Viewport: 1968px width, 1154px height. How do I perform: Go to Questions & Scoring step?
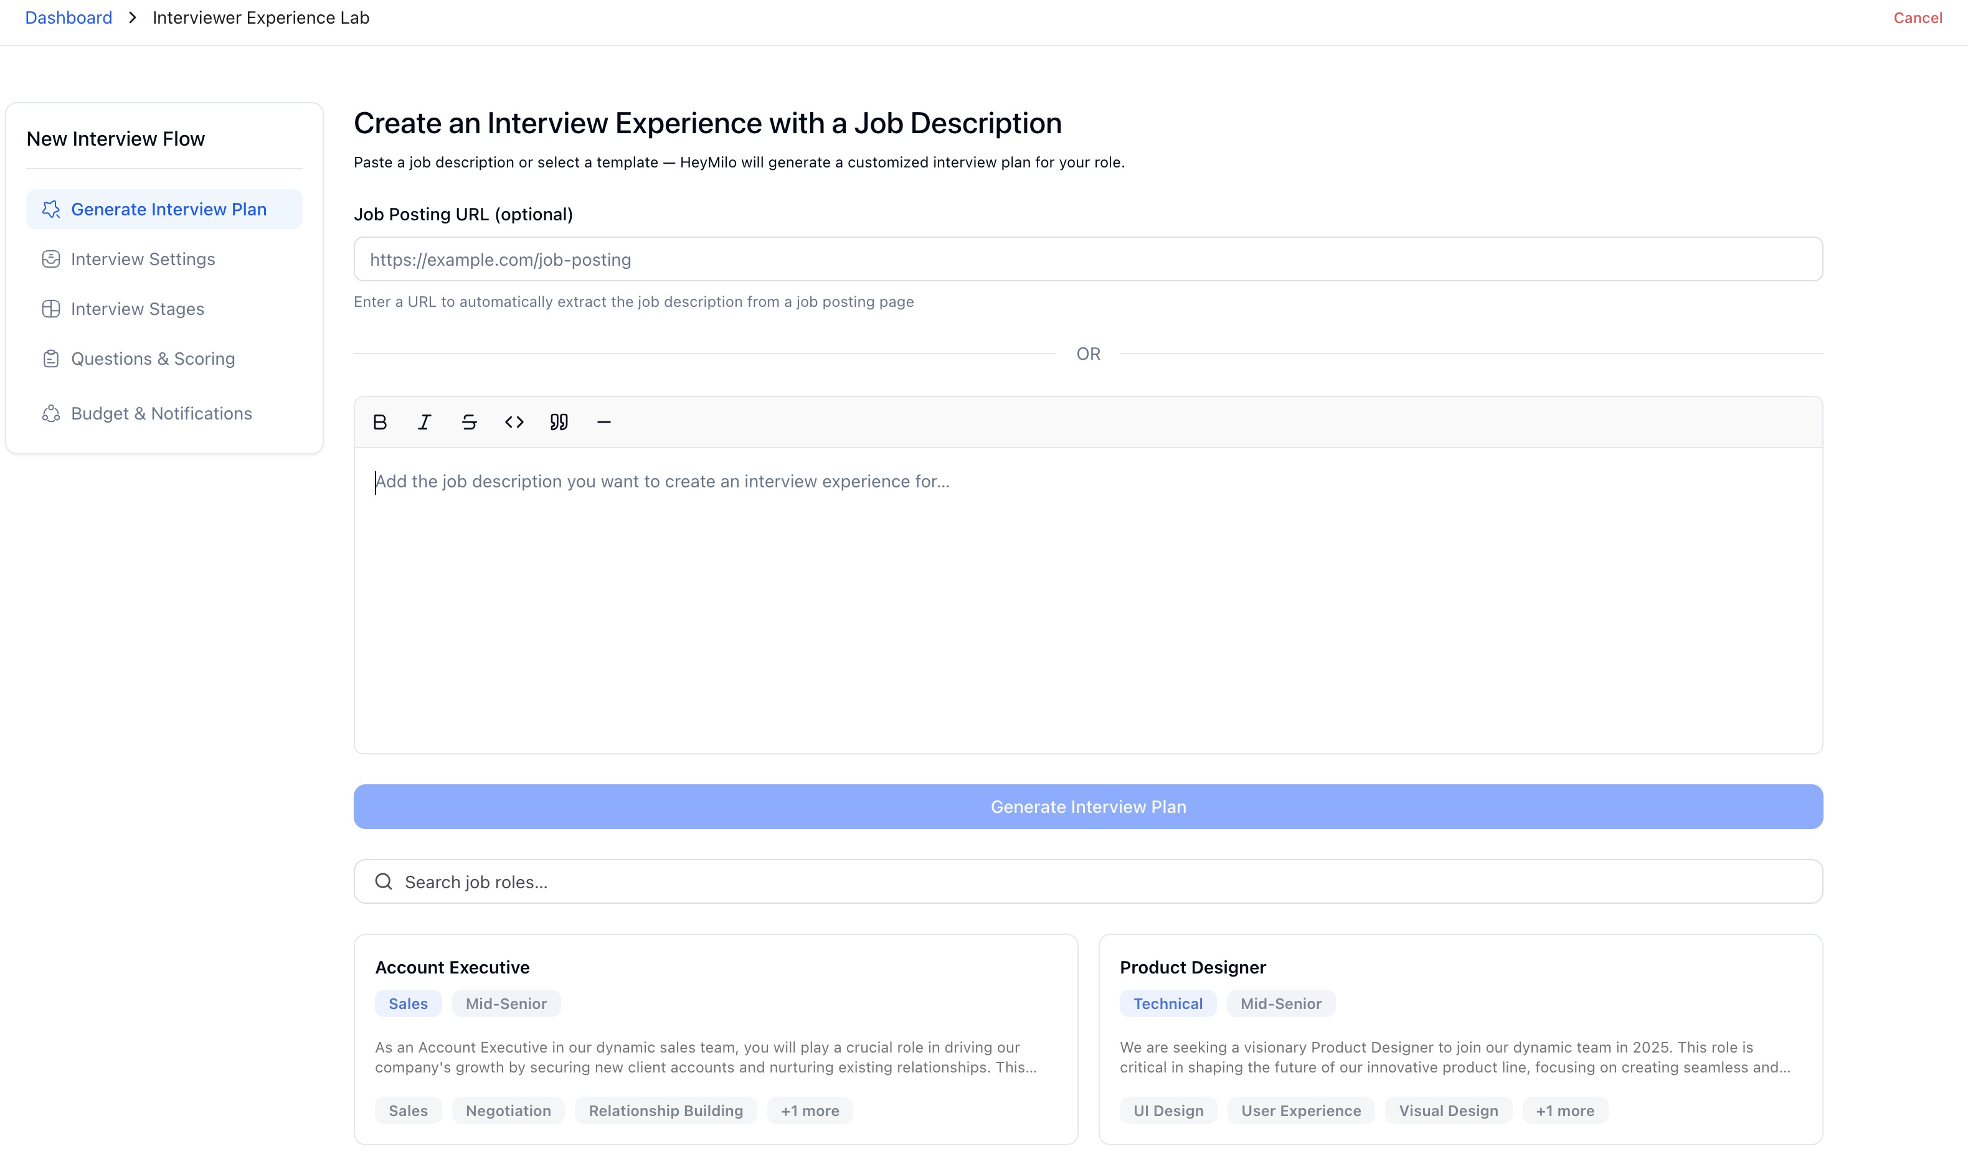click(153, 359)
